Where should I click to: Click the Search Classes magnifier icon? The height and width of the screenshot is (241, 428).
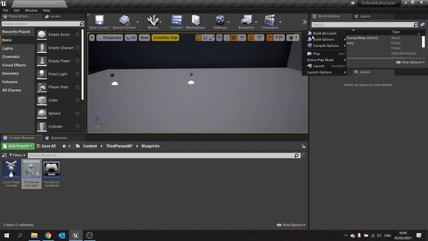82,24
